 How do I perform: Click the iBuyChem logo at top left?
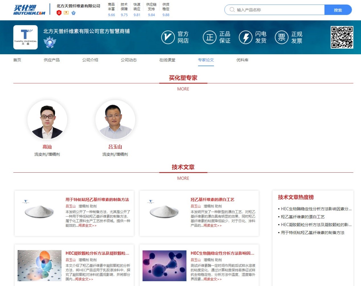[29, 10]
